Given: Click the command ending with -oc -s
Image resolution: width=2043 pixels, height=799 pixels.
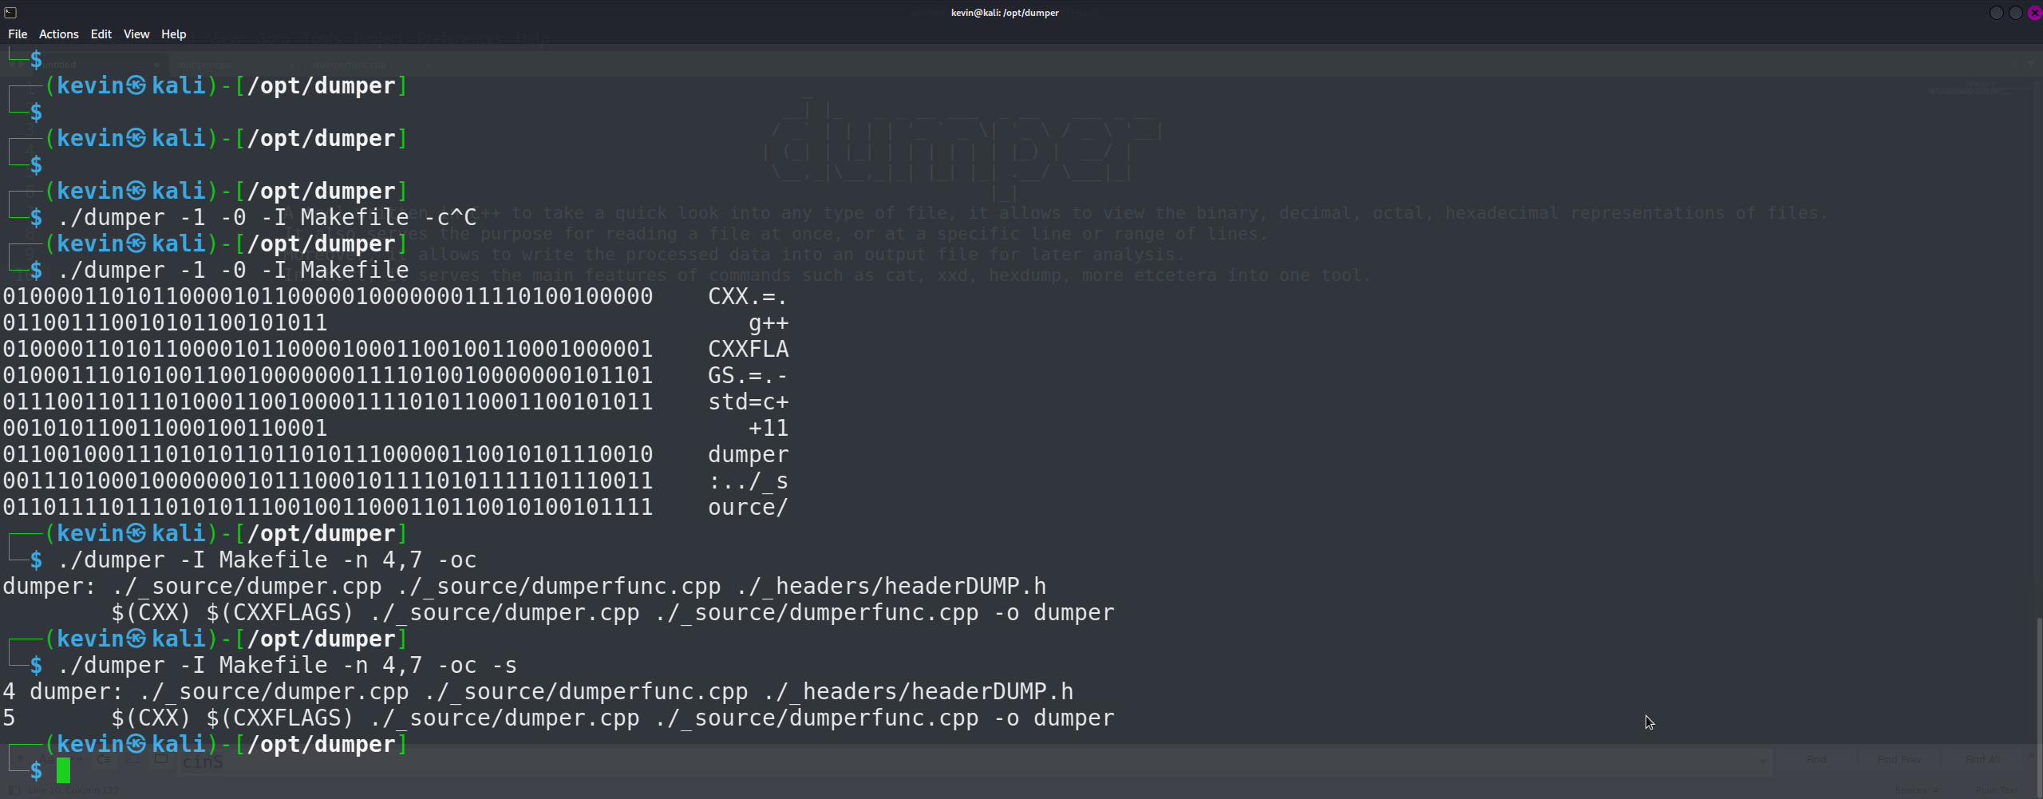Looking at the screenshot, I should click(x=287, y=666).
